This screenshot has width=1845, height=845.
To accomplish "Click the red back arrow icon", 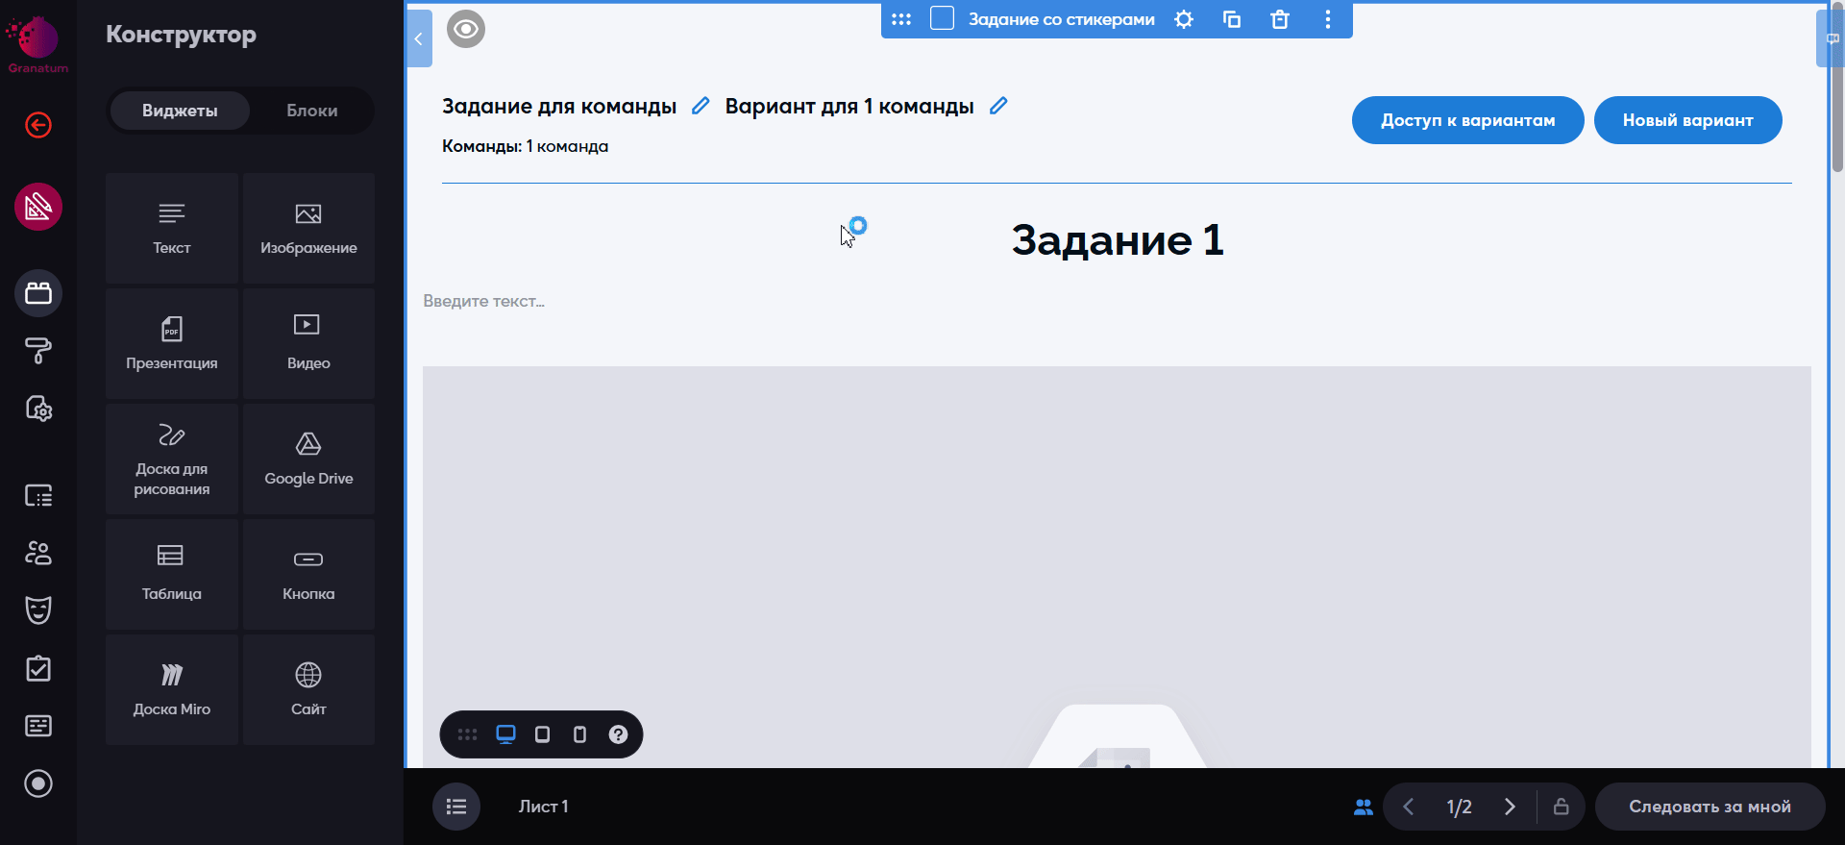I will click(38, 125).
